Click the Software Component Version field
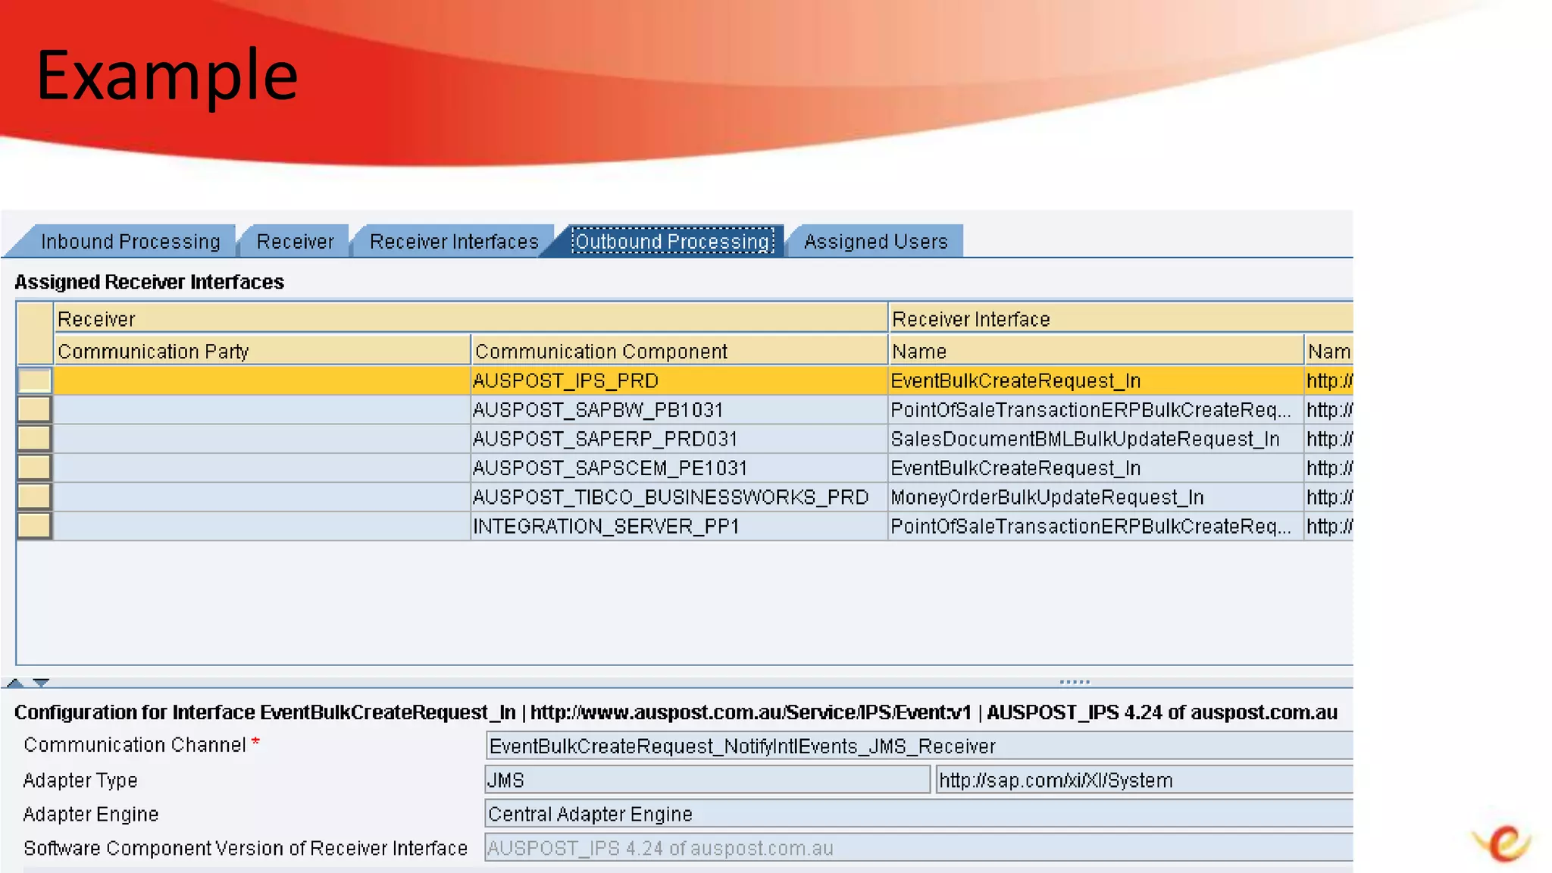 coord(919,848)
